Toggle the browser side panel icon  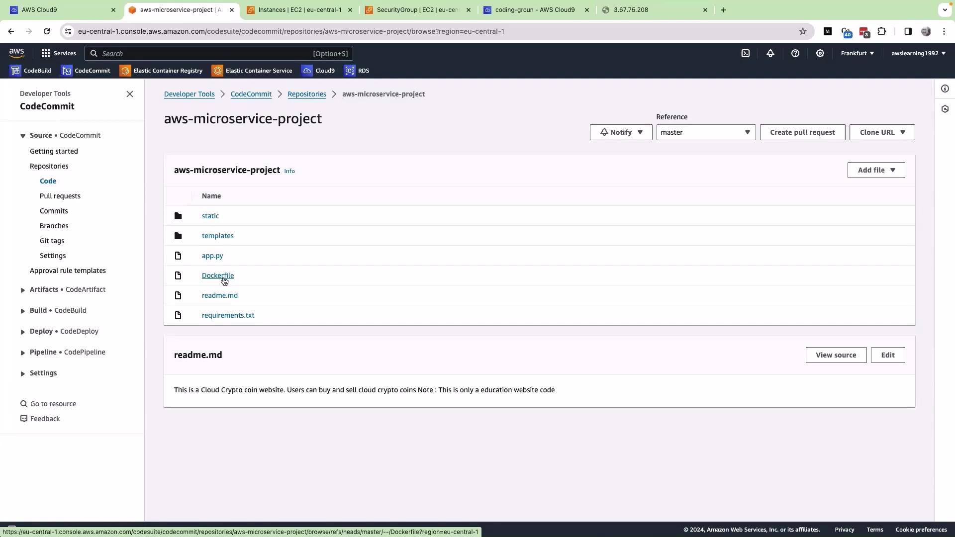tap(908, 31)
